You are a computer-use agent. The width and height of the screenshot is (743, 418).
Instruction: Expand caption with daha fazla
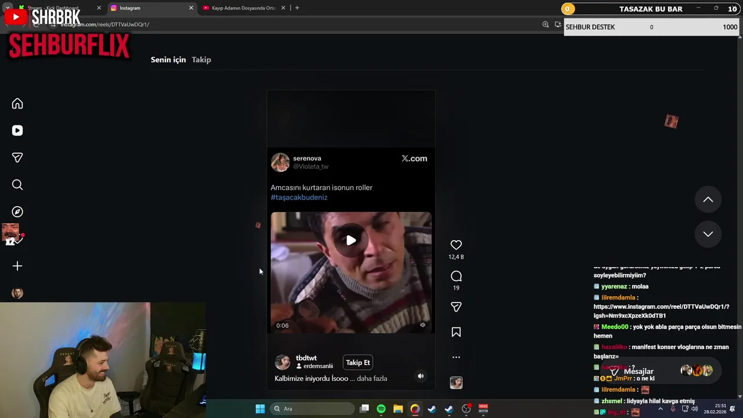372,379
